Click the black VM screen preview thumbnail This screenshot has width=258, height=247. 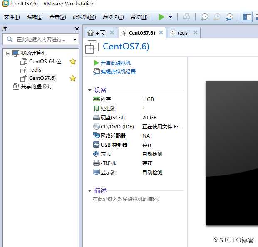click(232, 153)
